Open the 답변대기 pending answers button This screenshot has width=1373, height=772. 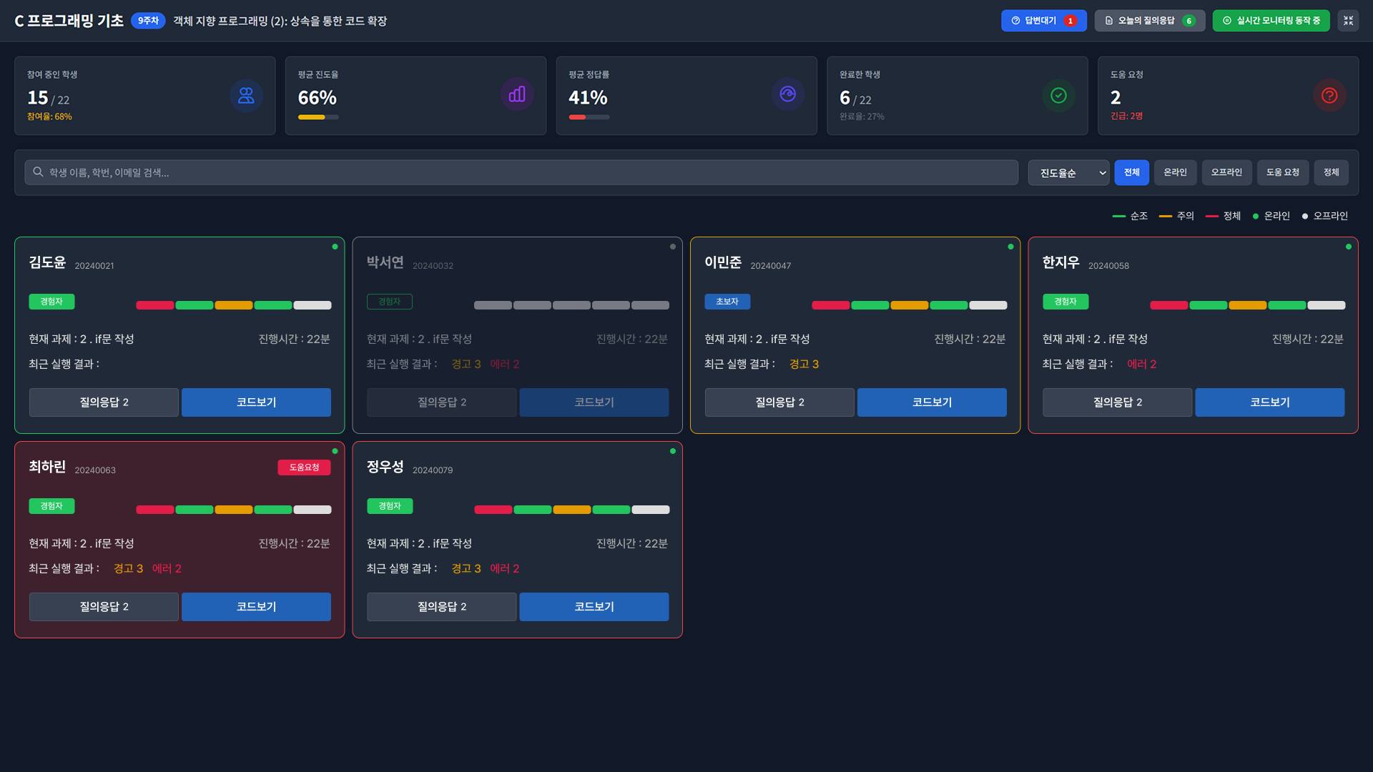1043,21
